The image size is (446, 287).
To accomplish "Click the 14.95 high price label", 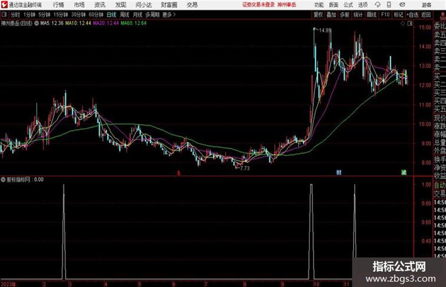I will 325,30.
